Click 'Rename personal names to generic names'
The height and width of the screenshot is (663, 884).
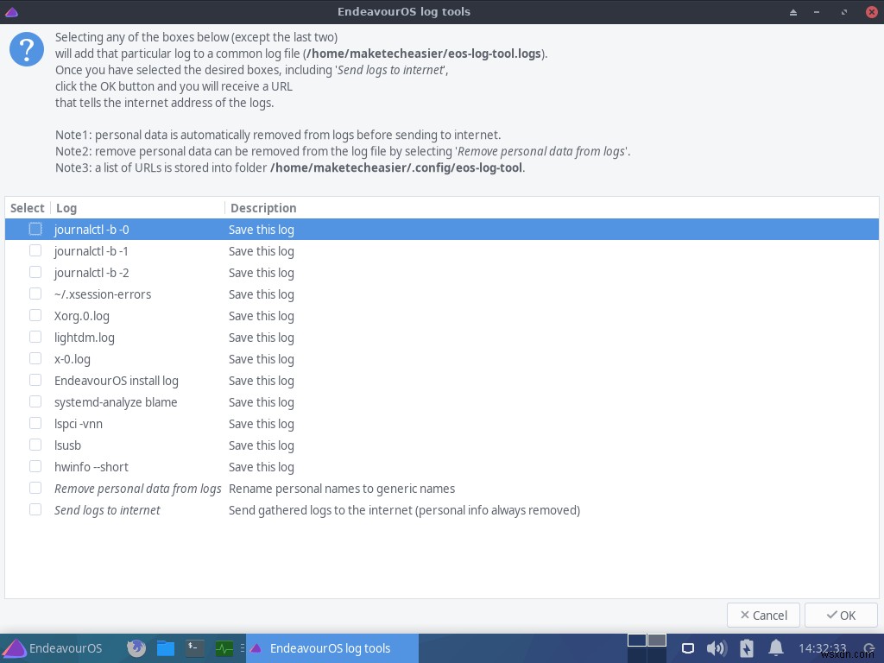point(342,489)
